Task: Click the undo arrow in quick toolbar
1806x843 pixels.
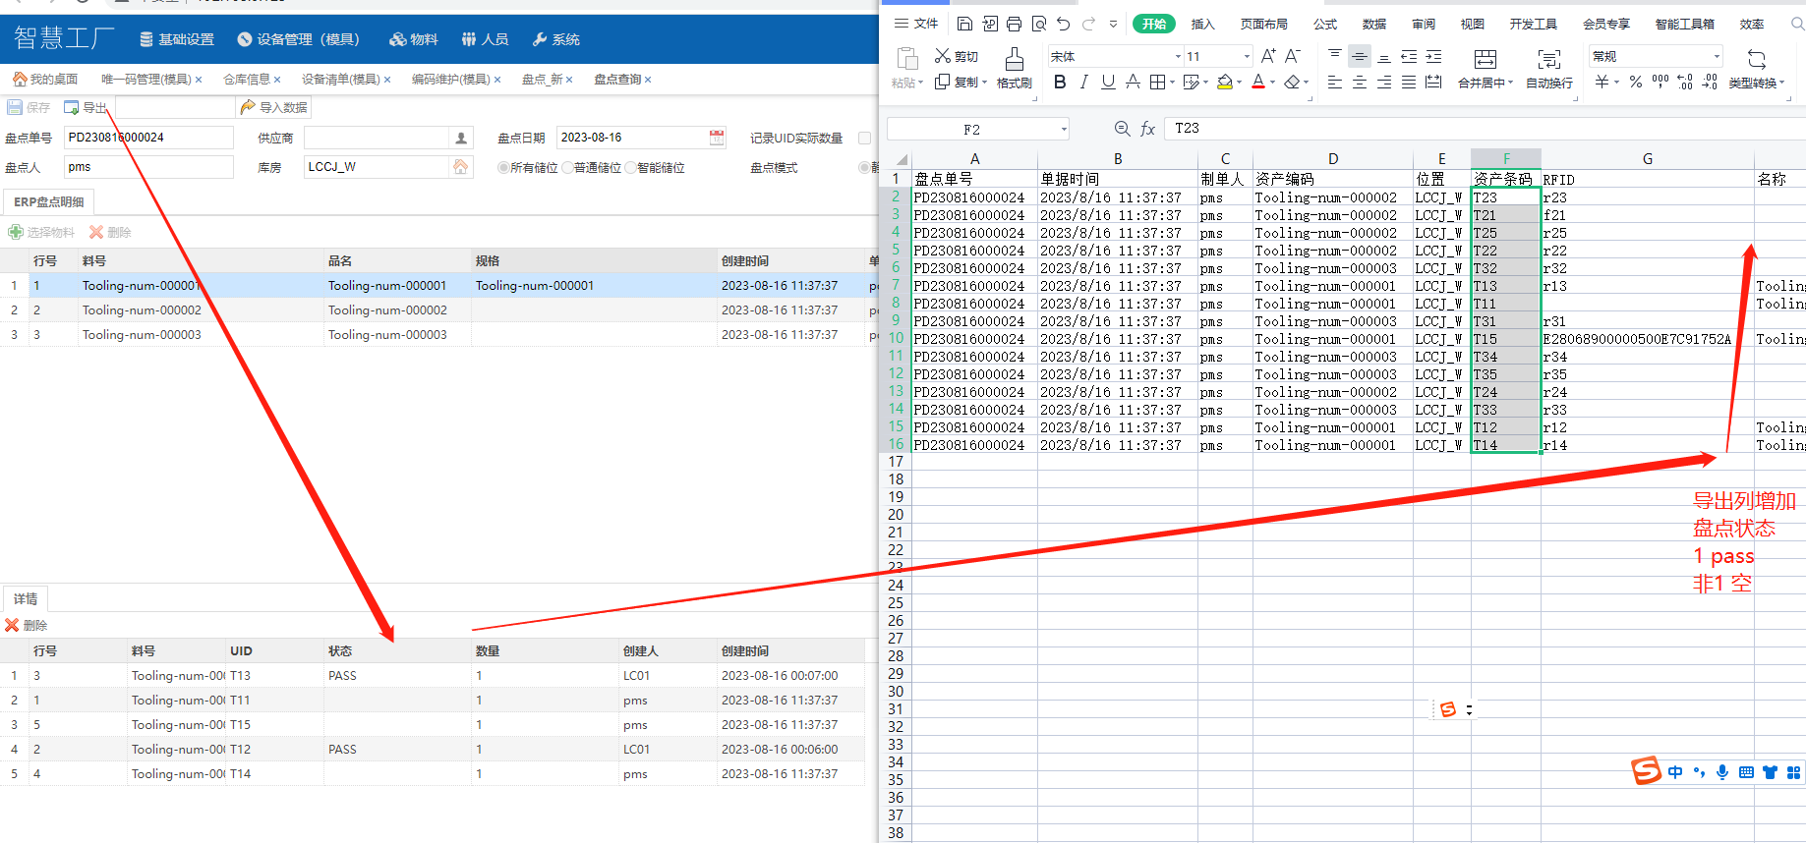Action: tap(1063, 24)
